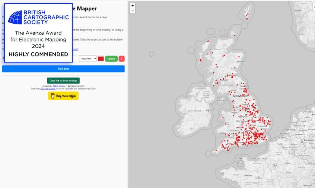Click the Bergen label on the map
The height and width of the screenshot is (188, 315).
[x=298, y=11]
